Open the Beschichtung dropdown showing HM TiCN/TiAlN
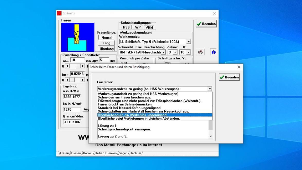Screen dimensions: 302x170 pyautogui.click(x=163, y=52)
